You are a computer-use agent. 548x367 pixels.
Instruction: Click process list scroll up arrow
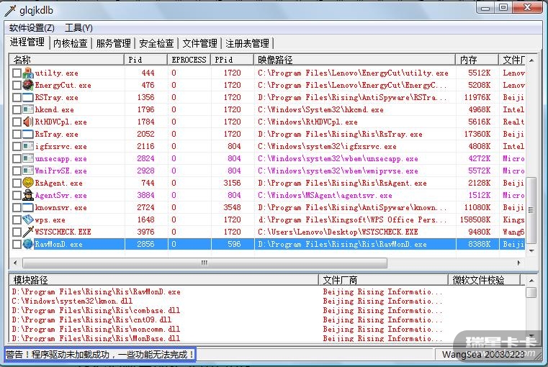(531, 60)
